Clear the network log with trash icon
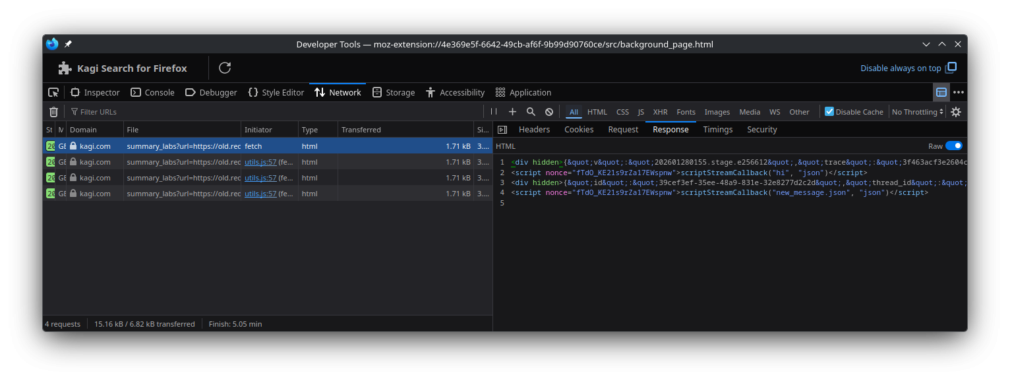Screen dimensions: 1010x382 54,112
